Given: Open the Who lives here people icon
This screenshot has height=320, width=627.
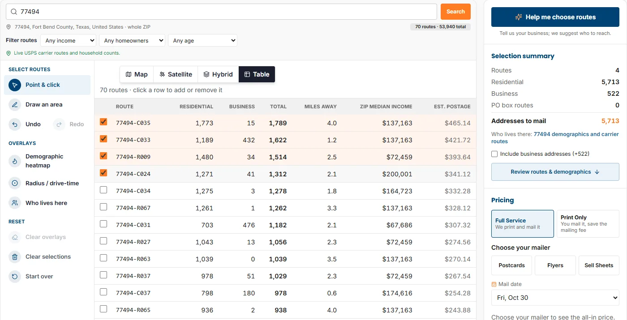Looking at the screenshot, I should (x=15, y=203).
